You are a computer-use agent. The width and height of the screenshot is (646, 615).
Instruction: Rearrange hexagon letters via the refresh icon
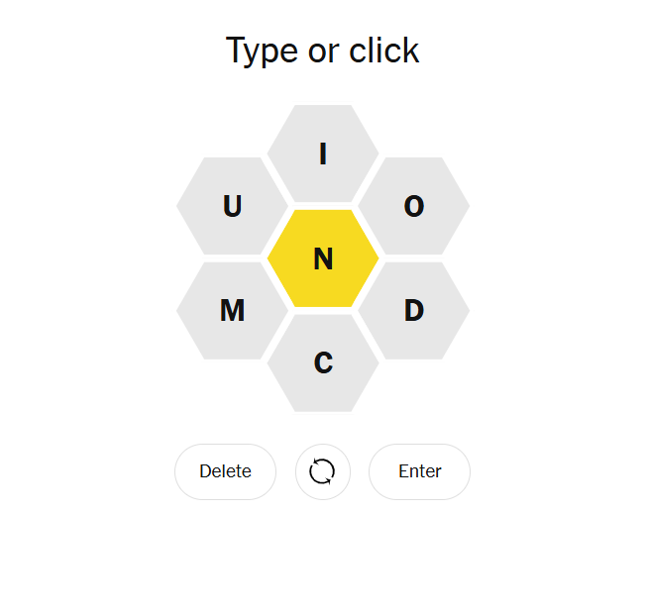[x=322, y=471]
